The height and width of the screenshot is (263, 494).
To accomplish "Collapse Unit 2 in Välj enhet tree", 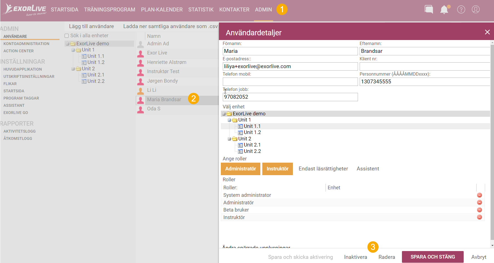I will click(x=229, y=139).
